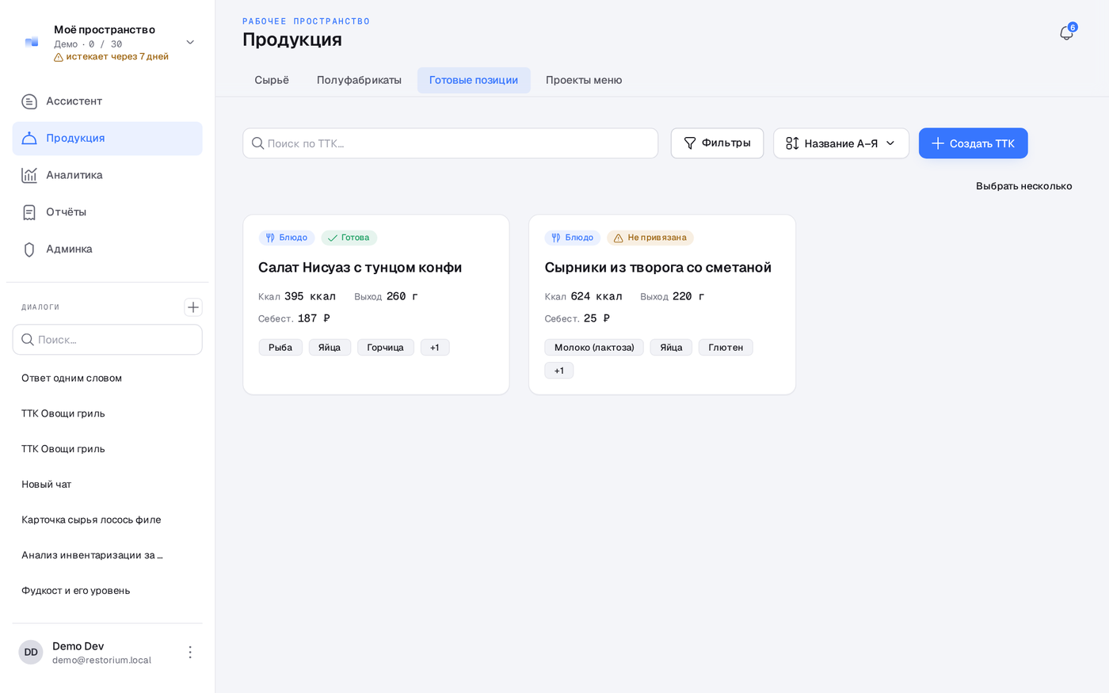This screenshot has height=693, width=1109.
Task: Click the Создать ТТК button
Action: [x=974, y=143]
